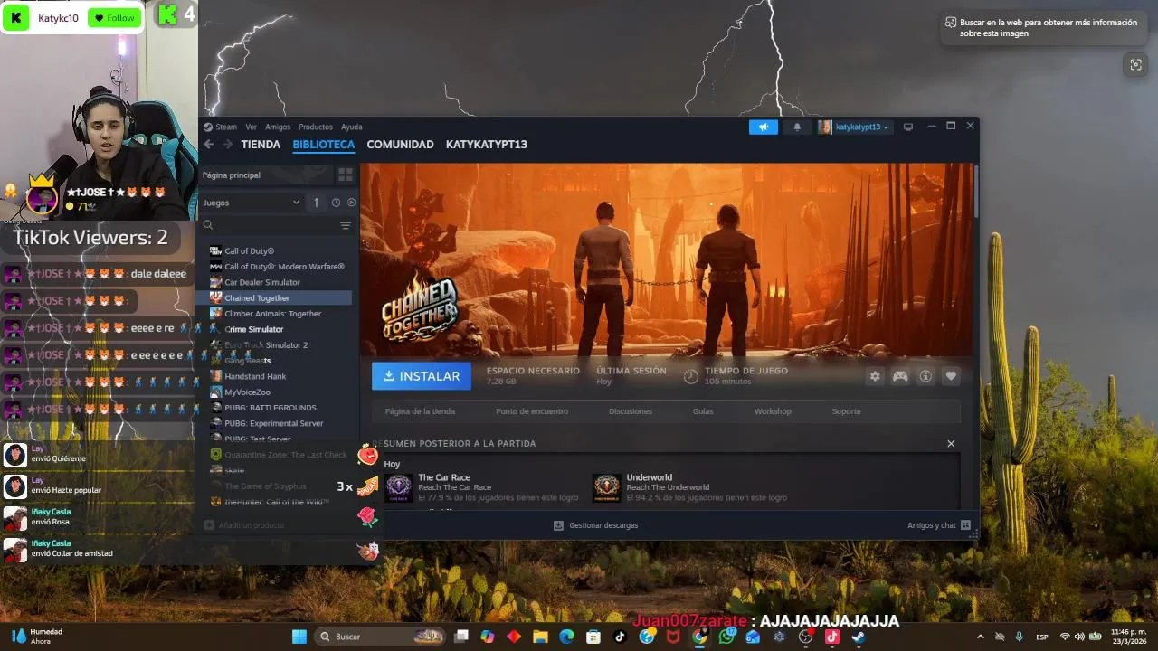1158x651 pixels.
Task: Click the taskbar Buscar search box
Action: pyautogui.click(x=380, y=637)
